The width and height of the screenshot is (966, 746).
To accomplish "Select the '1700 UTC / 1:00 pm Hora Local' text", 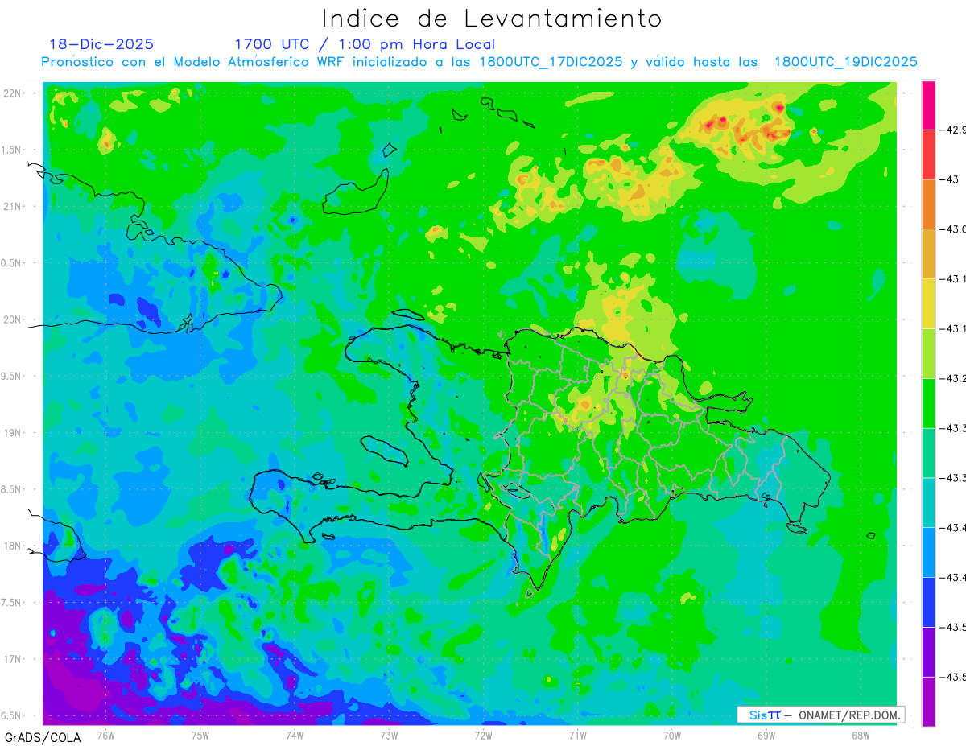I will pos(365,44).
